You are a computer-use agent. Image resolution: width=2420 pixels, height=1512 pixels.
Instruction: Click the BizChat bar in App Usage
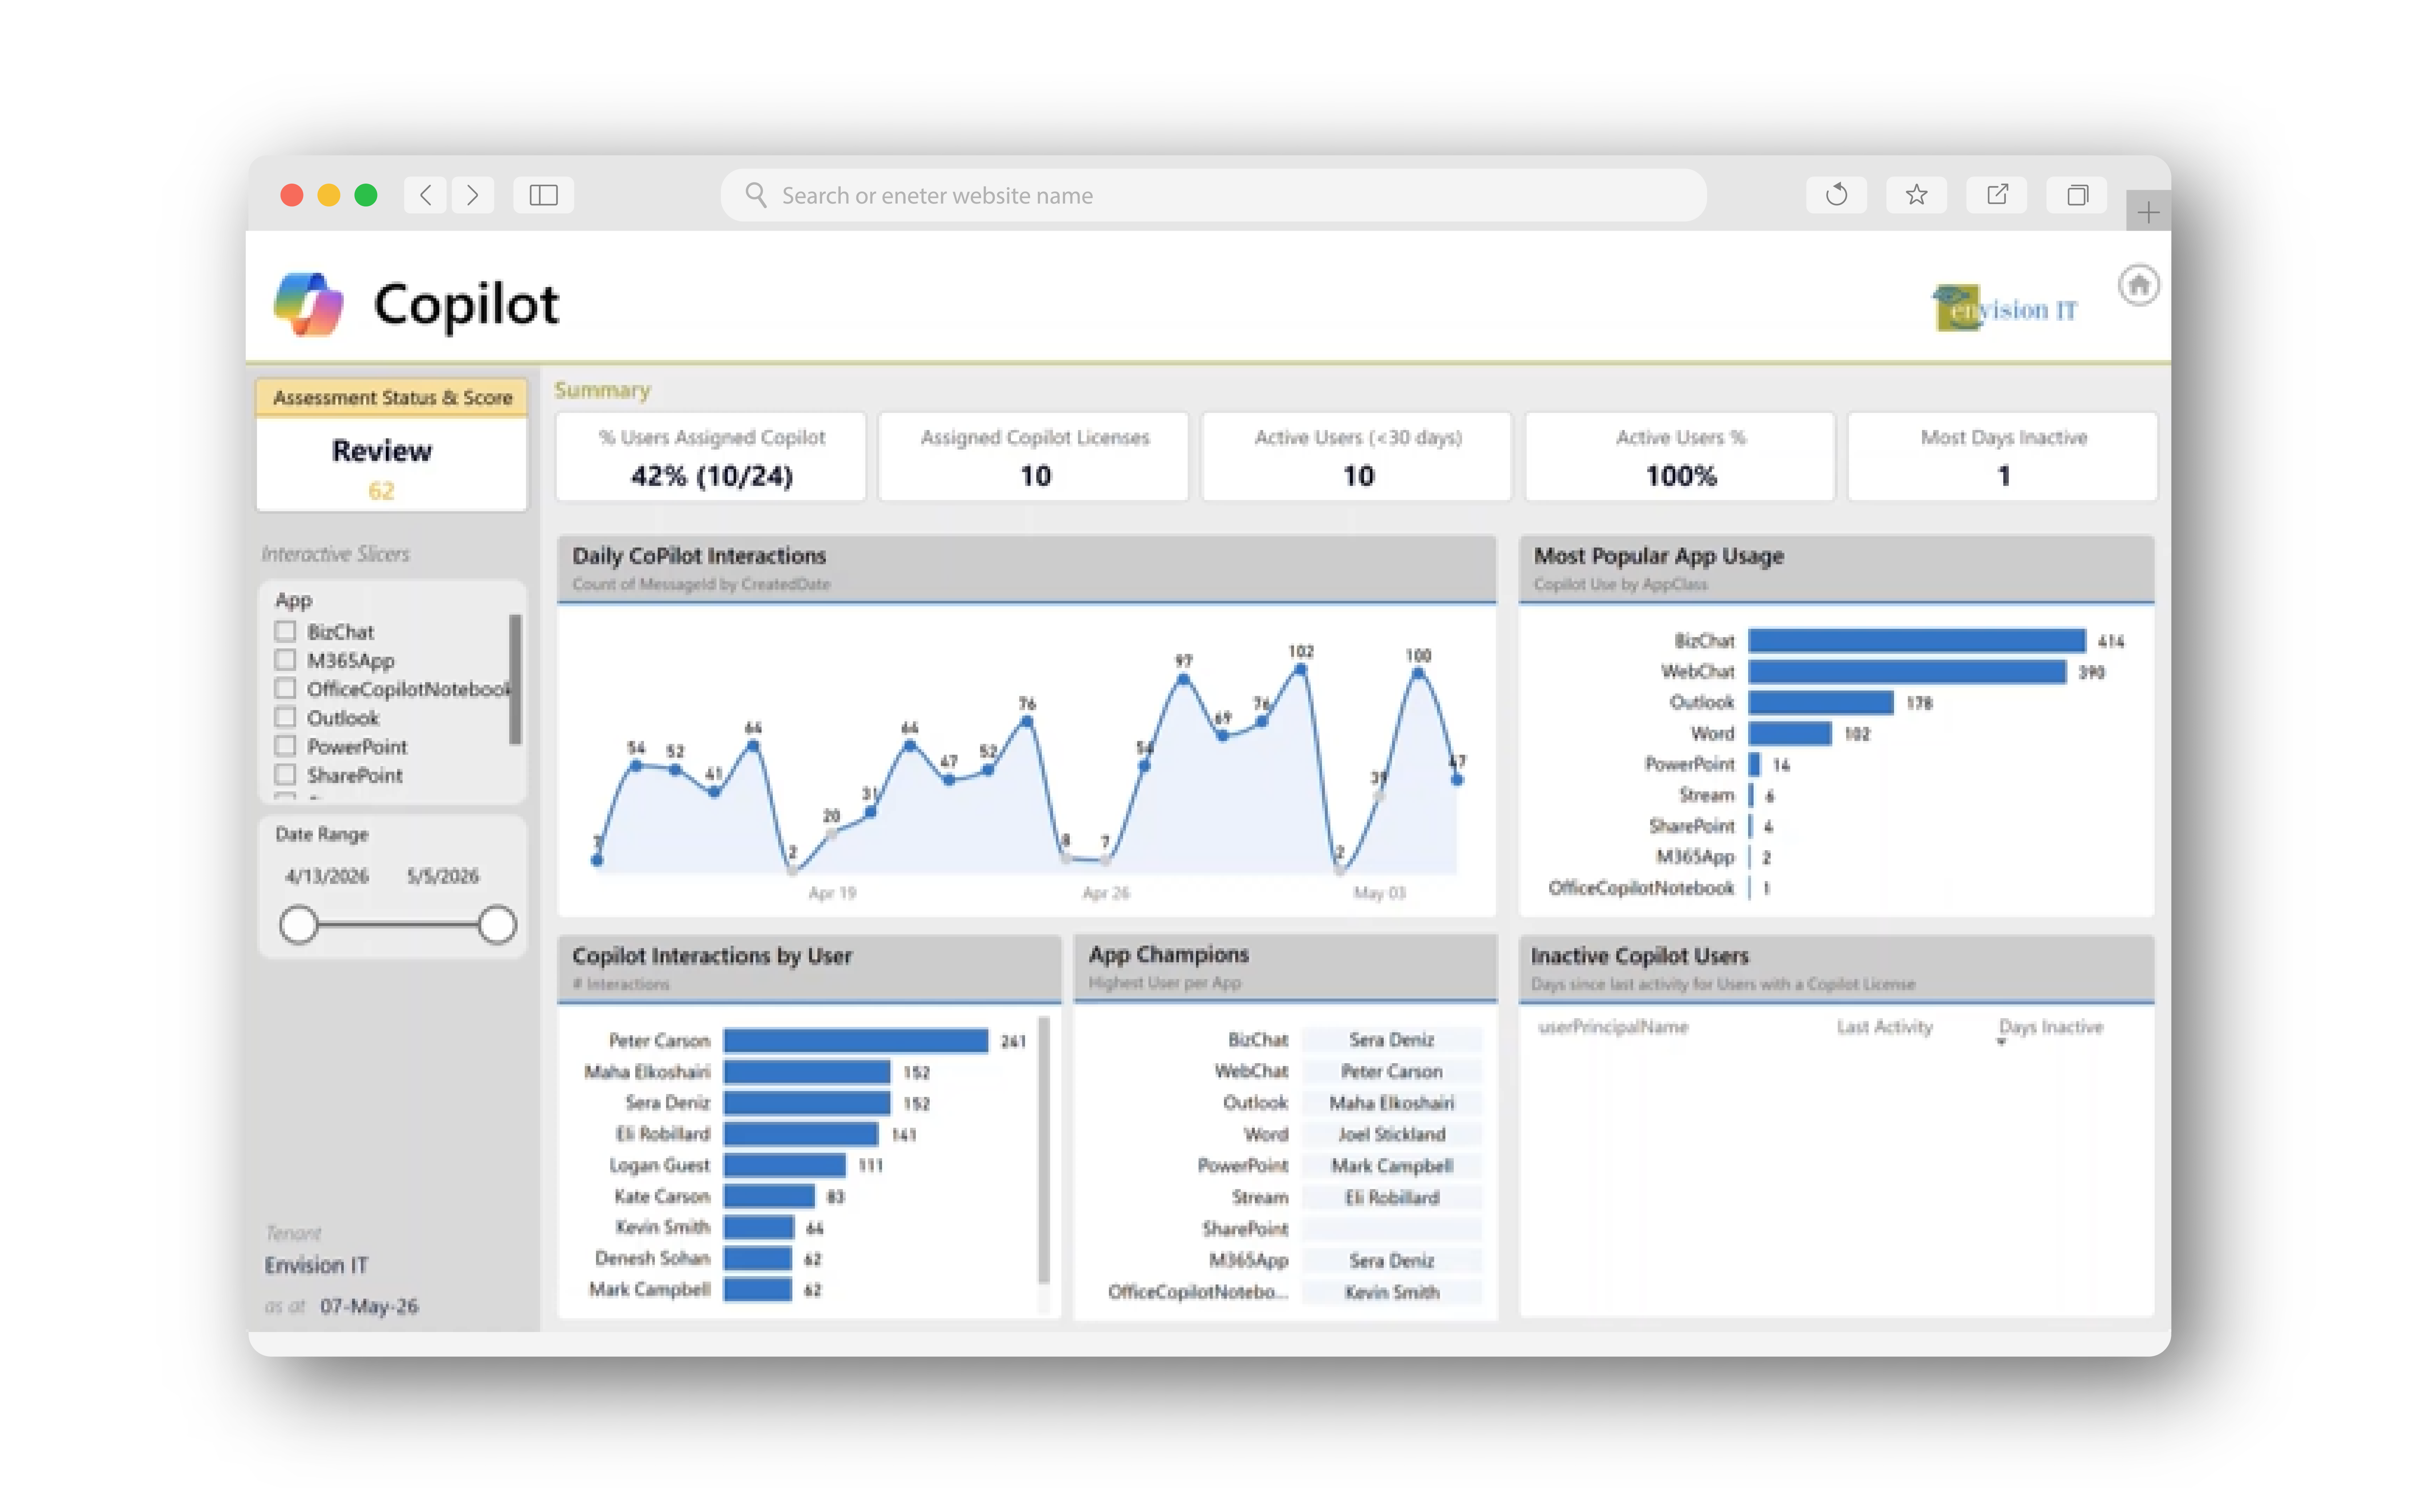tap(1917, 641)
